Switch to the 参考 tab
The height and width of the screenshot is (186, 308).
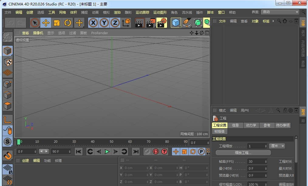pos(267,125)
